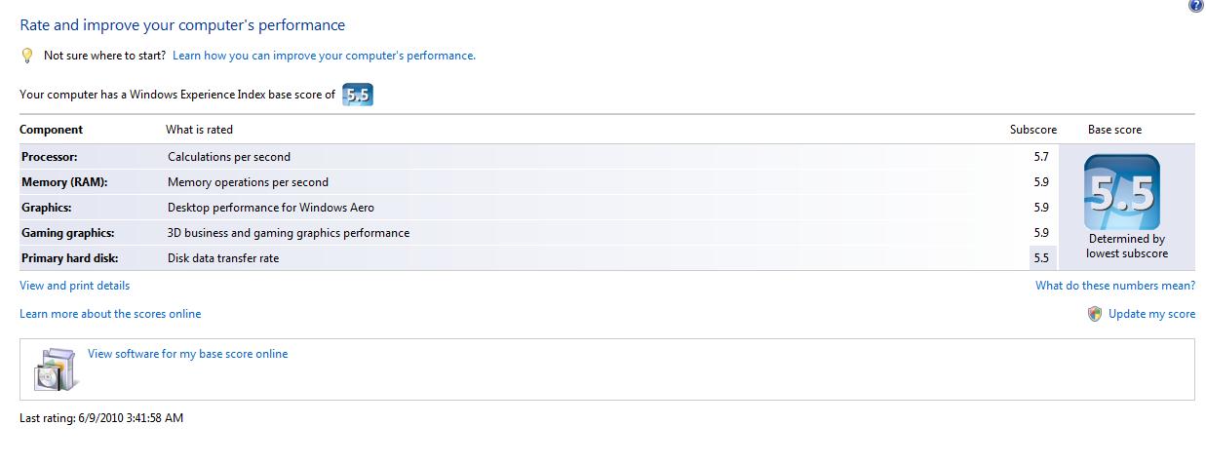Click the Base score column header
This screenshot has height=464, width=1206.
pyautogui.click(x=1114, y=130)
